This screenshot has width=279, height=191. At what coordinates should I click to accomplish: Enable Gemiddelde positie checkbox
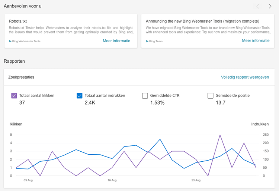tap(211, 96)
